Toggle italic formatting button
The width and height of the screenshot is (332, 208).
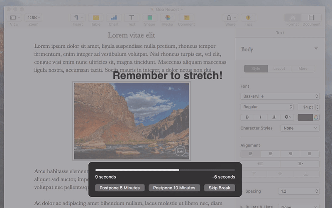tap(260, 117)
